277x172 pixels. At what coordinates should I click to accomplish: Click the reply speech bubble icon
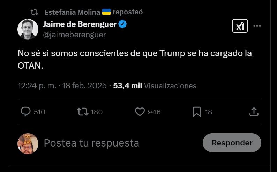pos(26,112)
